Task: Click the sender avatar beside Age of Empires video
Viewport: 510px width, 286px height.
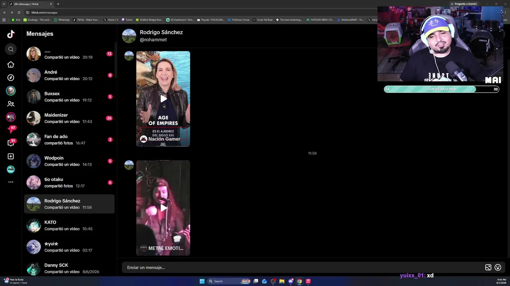Action: tap(129, 56)
